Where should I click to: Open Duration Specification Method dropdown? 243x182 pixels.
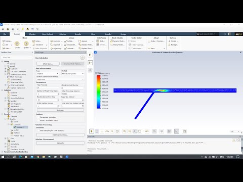[60, 79]
